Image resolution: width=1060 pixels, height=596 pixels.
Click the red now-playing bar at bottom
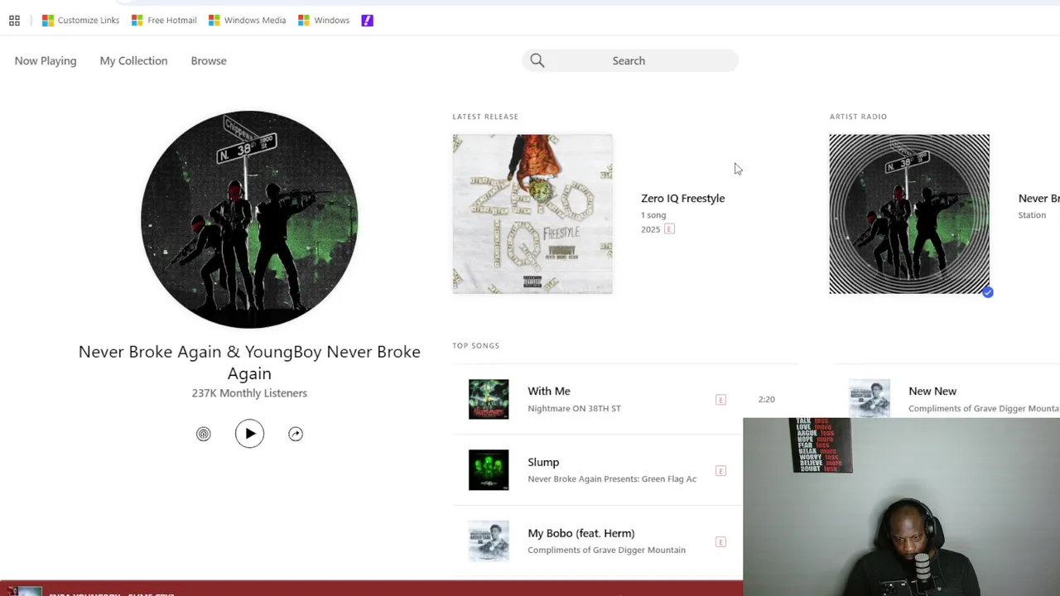coord(371,589)
